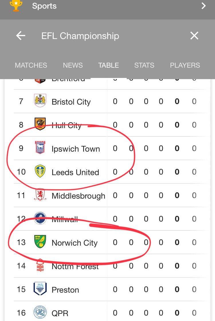Tap the back arrow beside EFL Championship
Viewport: 215px width, 321px height.
pos(21,36)
